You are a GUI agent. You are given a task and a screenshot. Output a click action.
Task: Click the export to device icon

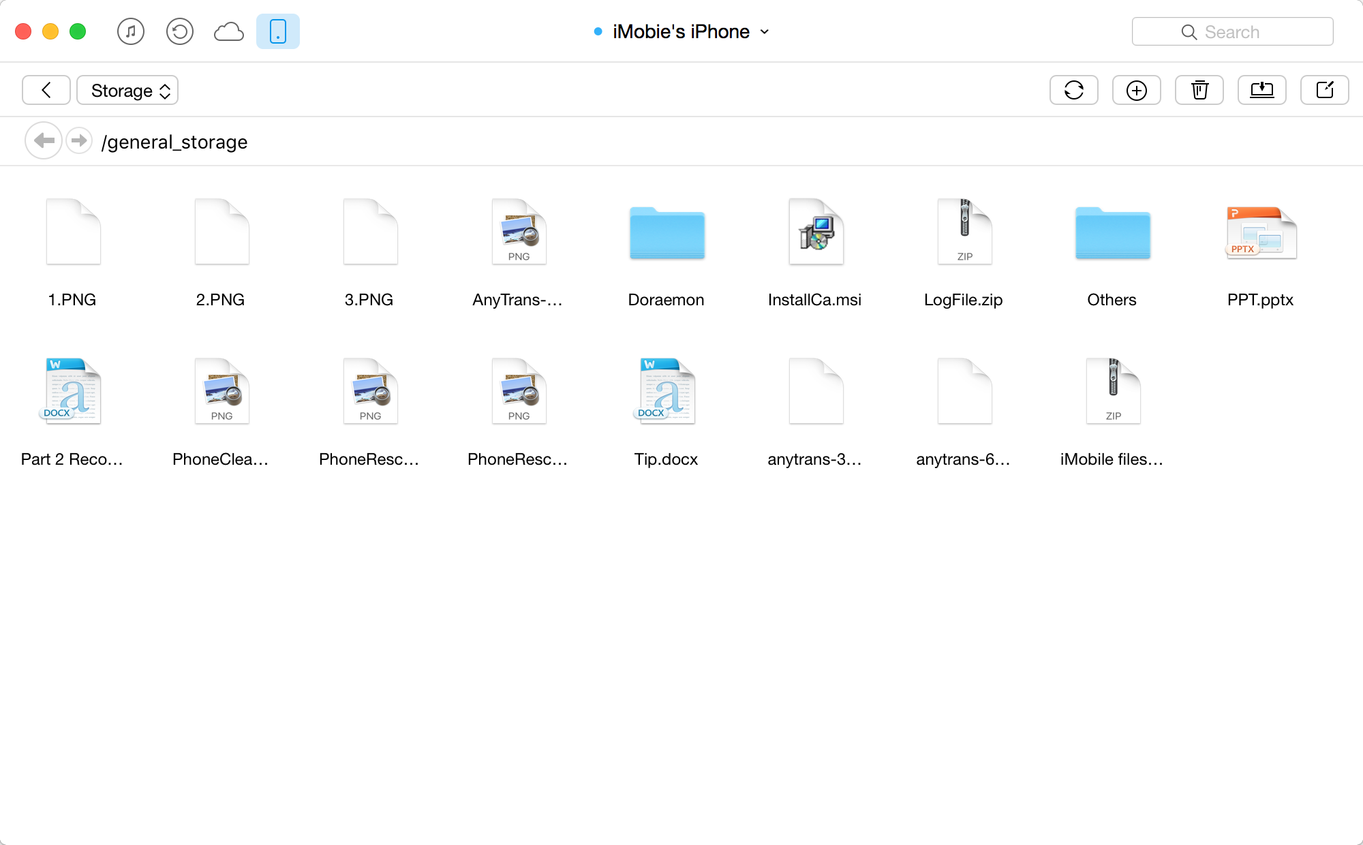[1325, 90]
